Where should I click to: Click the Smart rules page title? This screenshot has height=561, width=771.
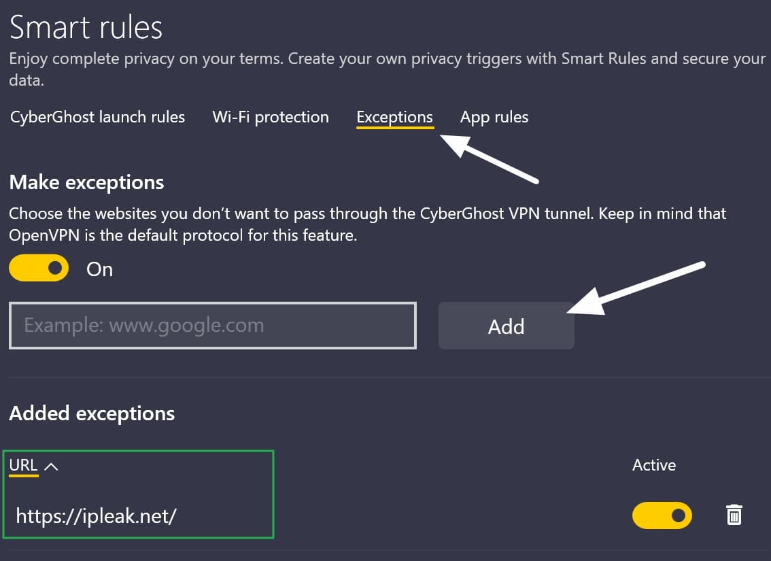pyautogui.click(x=86, y=27)
